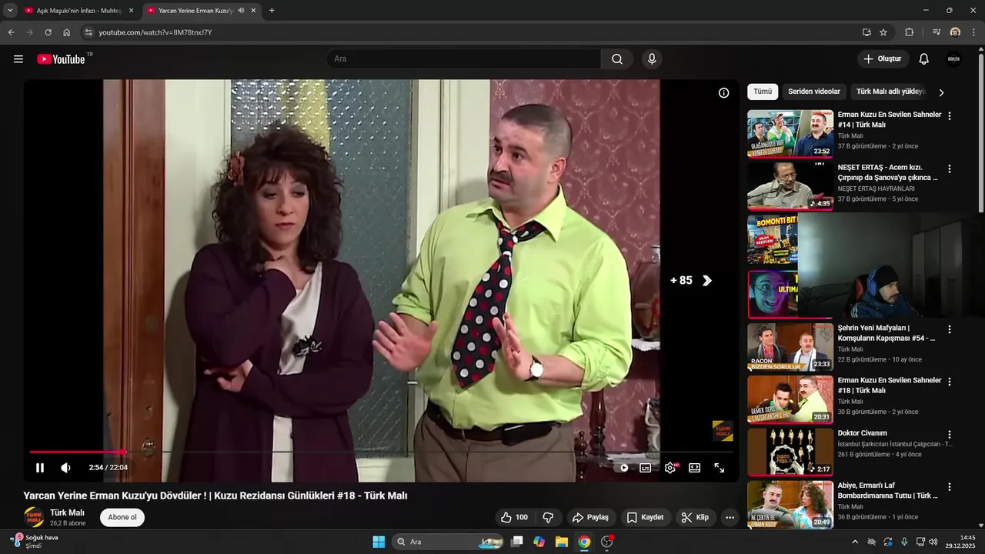Screen dimensions: 985x554
Task: Select the Seriden videolar chip
Action: click(814, 92)
